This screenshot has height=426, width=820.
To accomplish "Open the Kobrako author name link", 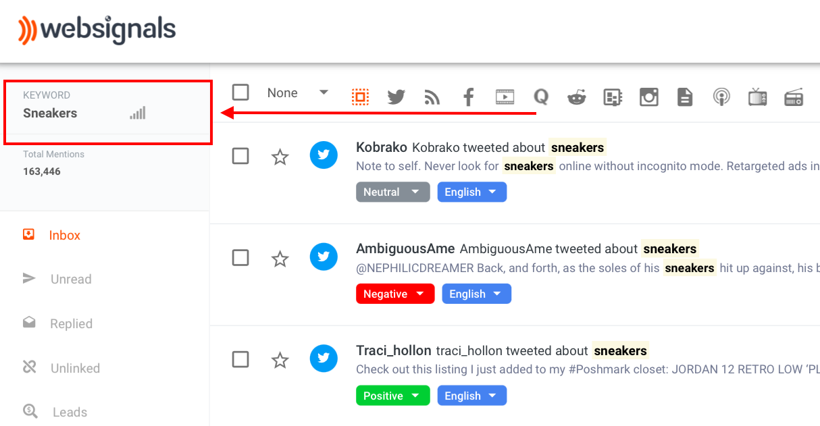I will 382,147.
